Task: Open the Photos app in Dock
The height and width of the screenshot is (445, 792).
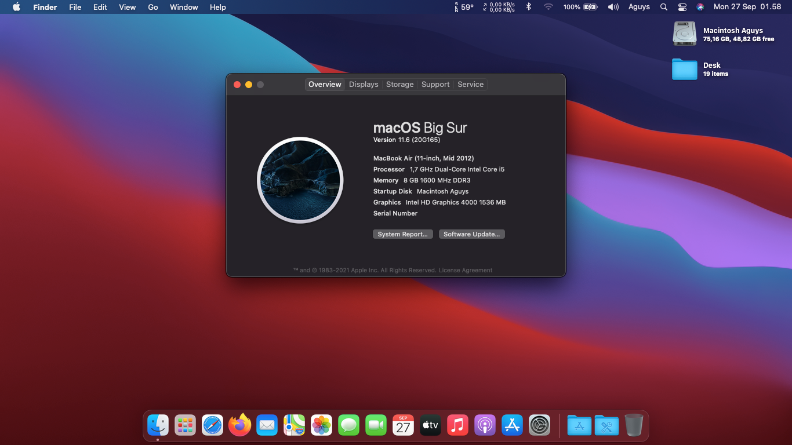Action: pyautogui.click(x=321, y=425)
